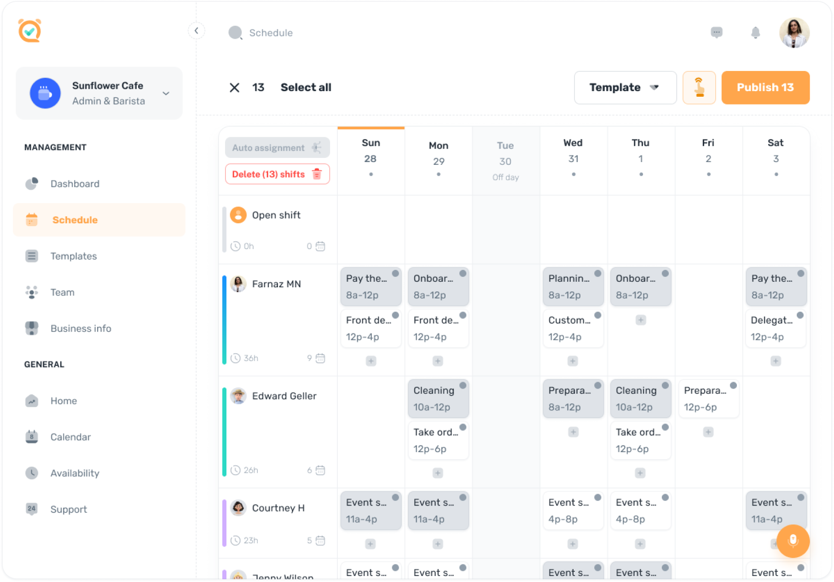Click the Publish 13 button
Viewport: 834px width, 582px height.
(x=765, y=87)
